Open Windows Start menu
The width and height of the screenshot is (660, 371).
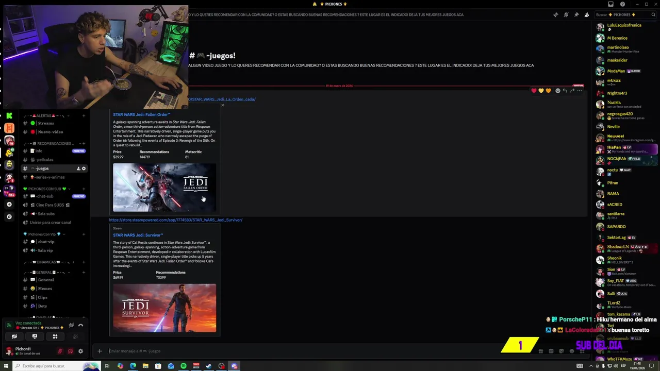6,366
